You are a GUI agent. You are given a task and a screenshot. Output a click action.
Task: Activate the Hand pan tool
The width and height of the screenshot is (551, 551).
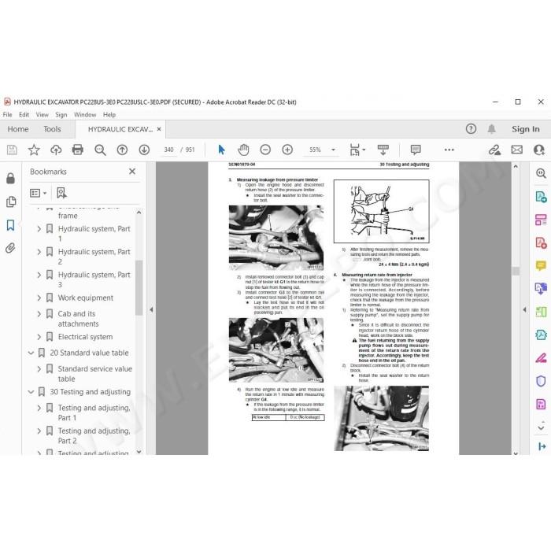[243, 150]
